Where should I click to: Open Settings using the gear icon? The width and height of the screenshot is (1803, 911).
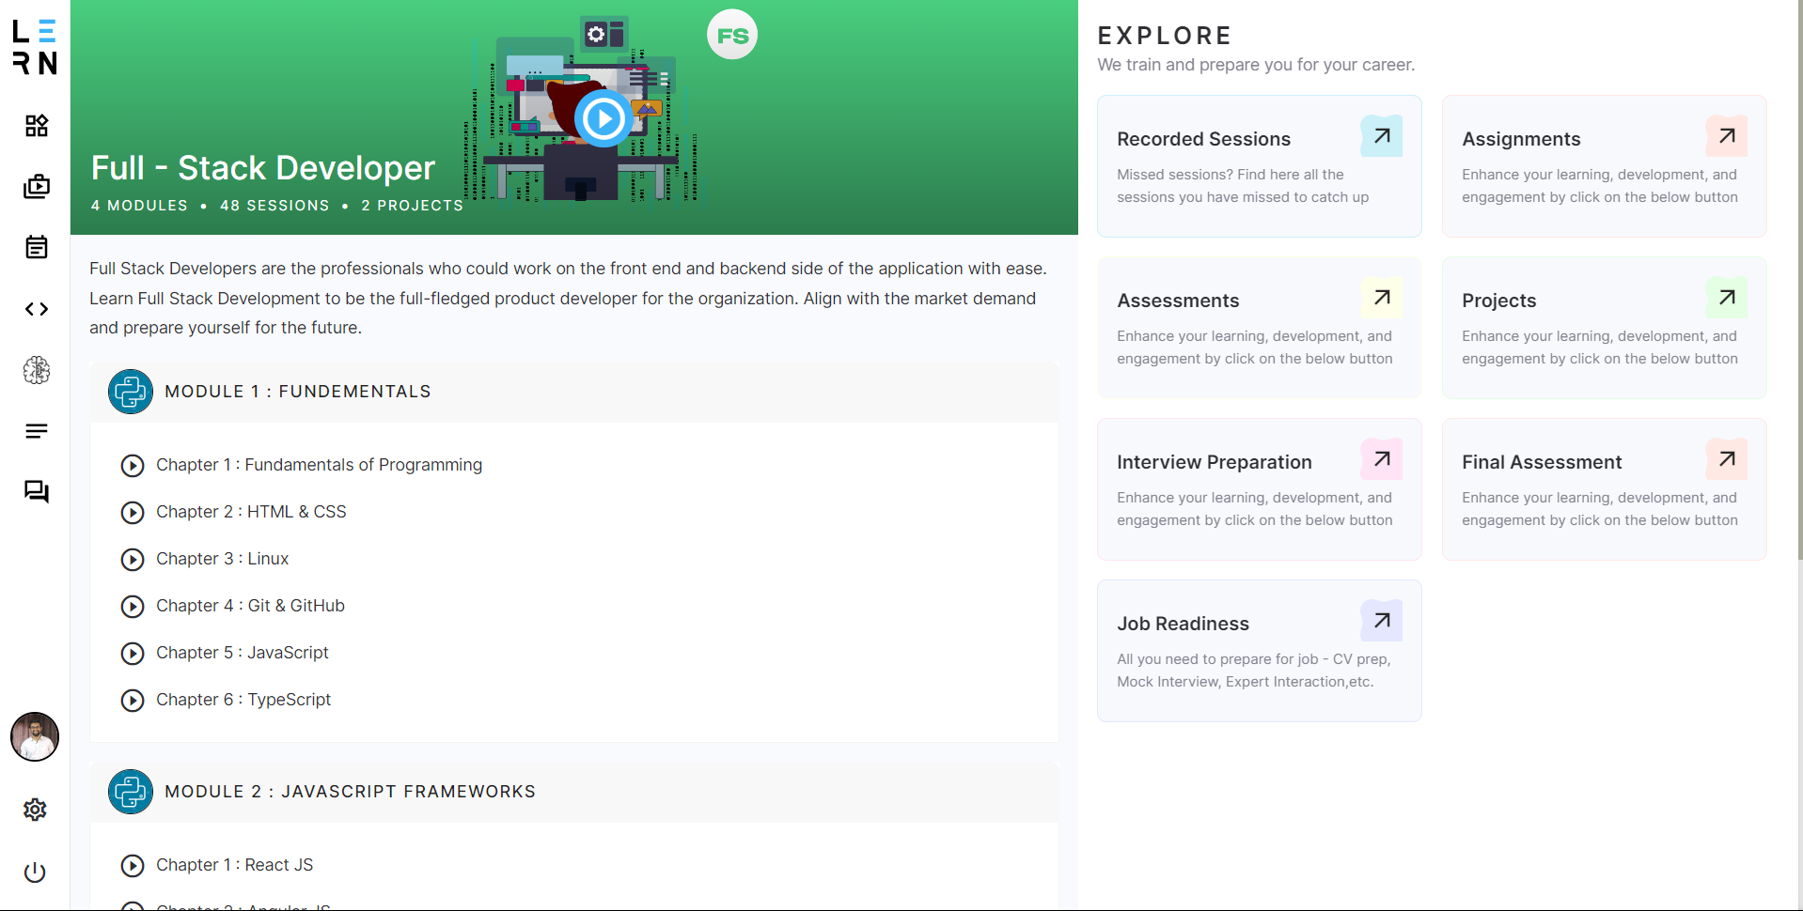(x=35, y=810)
